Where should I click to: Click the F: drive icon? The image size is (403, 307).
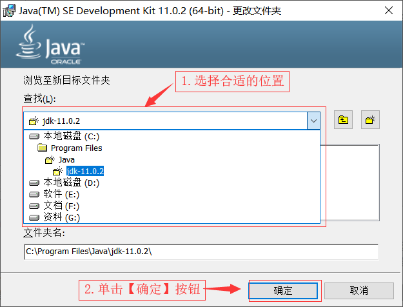[34, 206]
